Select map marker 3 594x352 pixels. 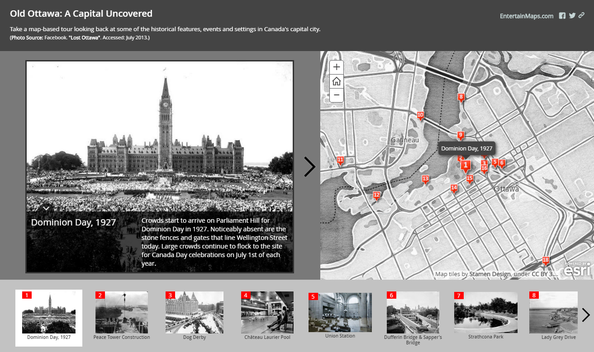484,162
